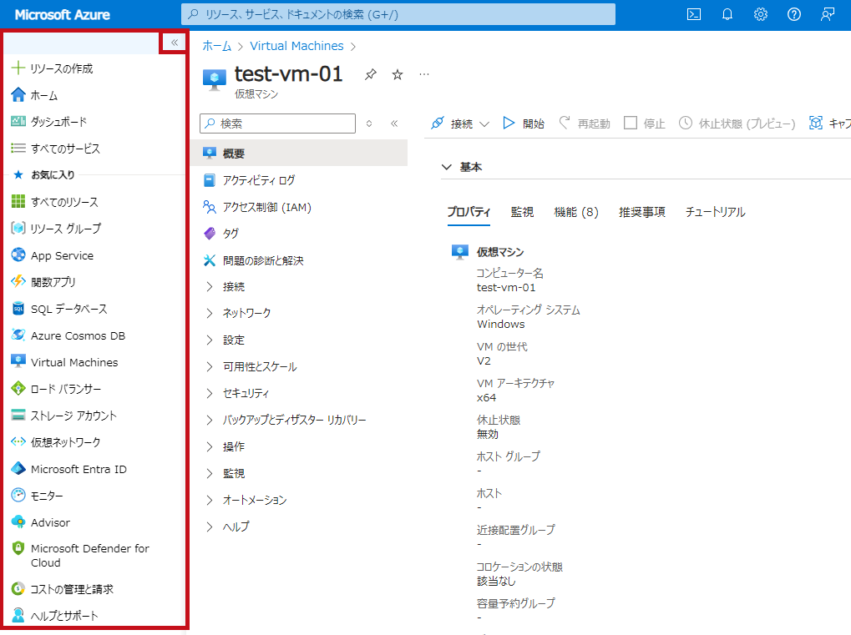Switch to the プロパティ tab
The width and height of the screenshot is (851, 635).
click(469, 212)
